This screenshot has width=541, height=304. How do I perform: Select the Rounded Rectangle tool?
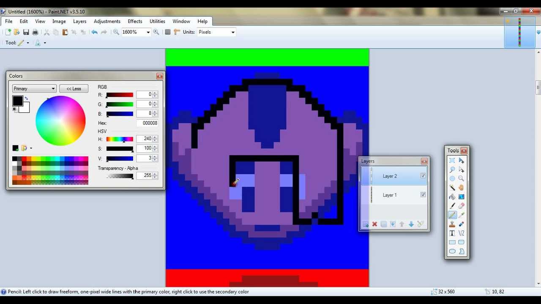461,242
